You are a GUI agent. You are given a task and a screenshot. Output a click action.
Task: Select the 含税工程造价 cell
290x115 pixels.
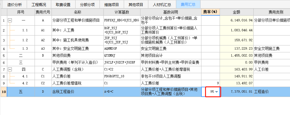click(77, 92)
